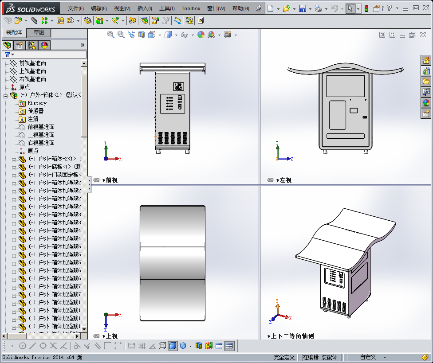This screenshot has height=363, width=433.
Task: Open the Display Style cube dropdown arrow
Action: pos(176,35)
